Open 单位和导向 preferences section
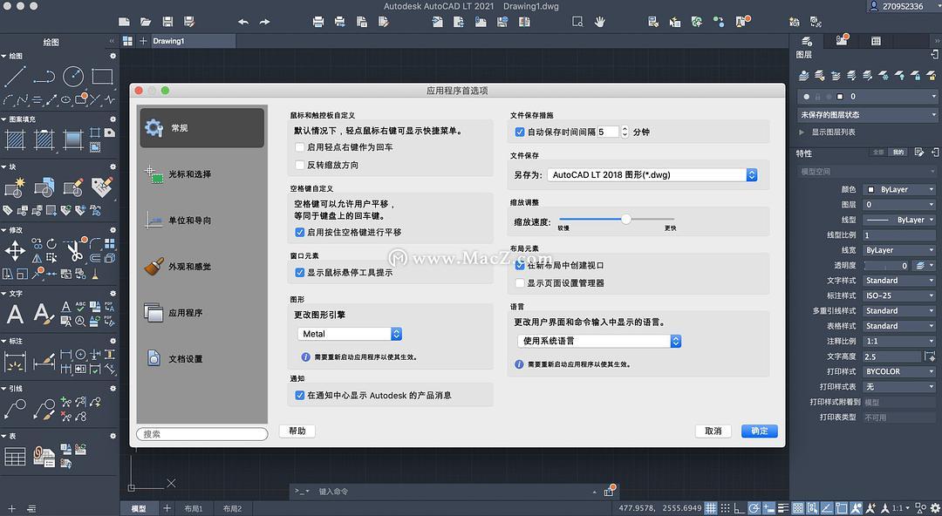Image resolution: width=942 pixels, height=516 pixels. point(201,221)
